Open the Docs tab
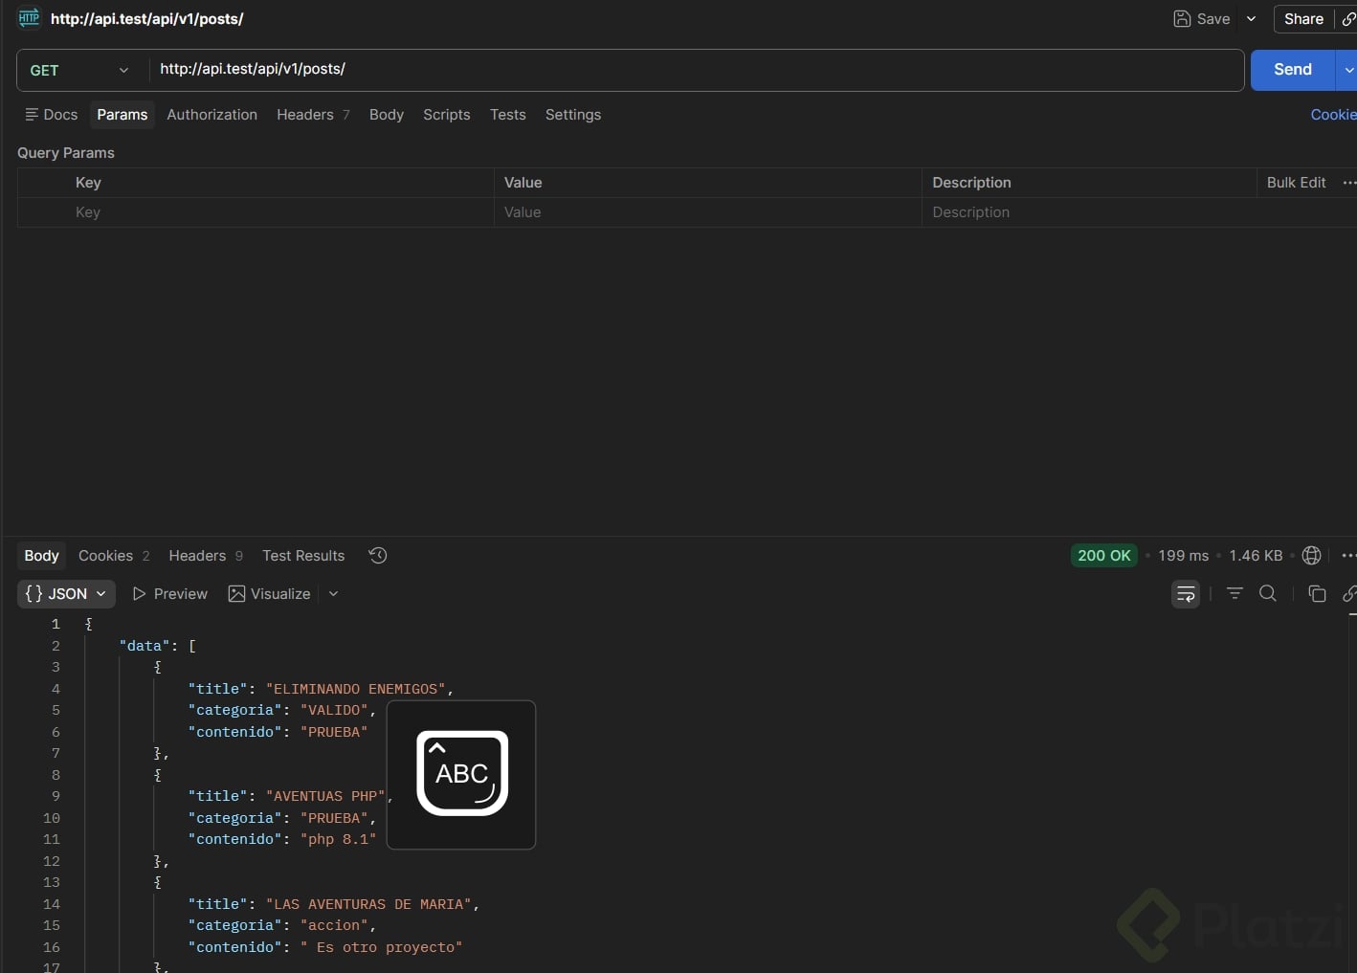This screenshot has height=973, width=1357. coord(52,115)
